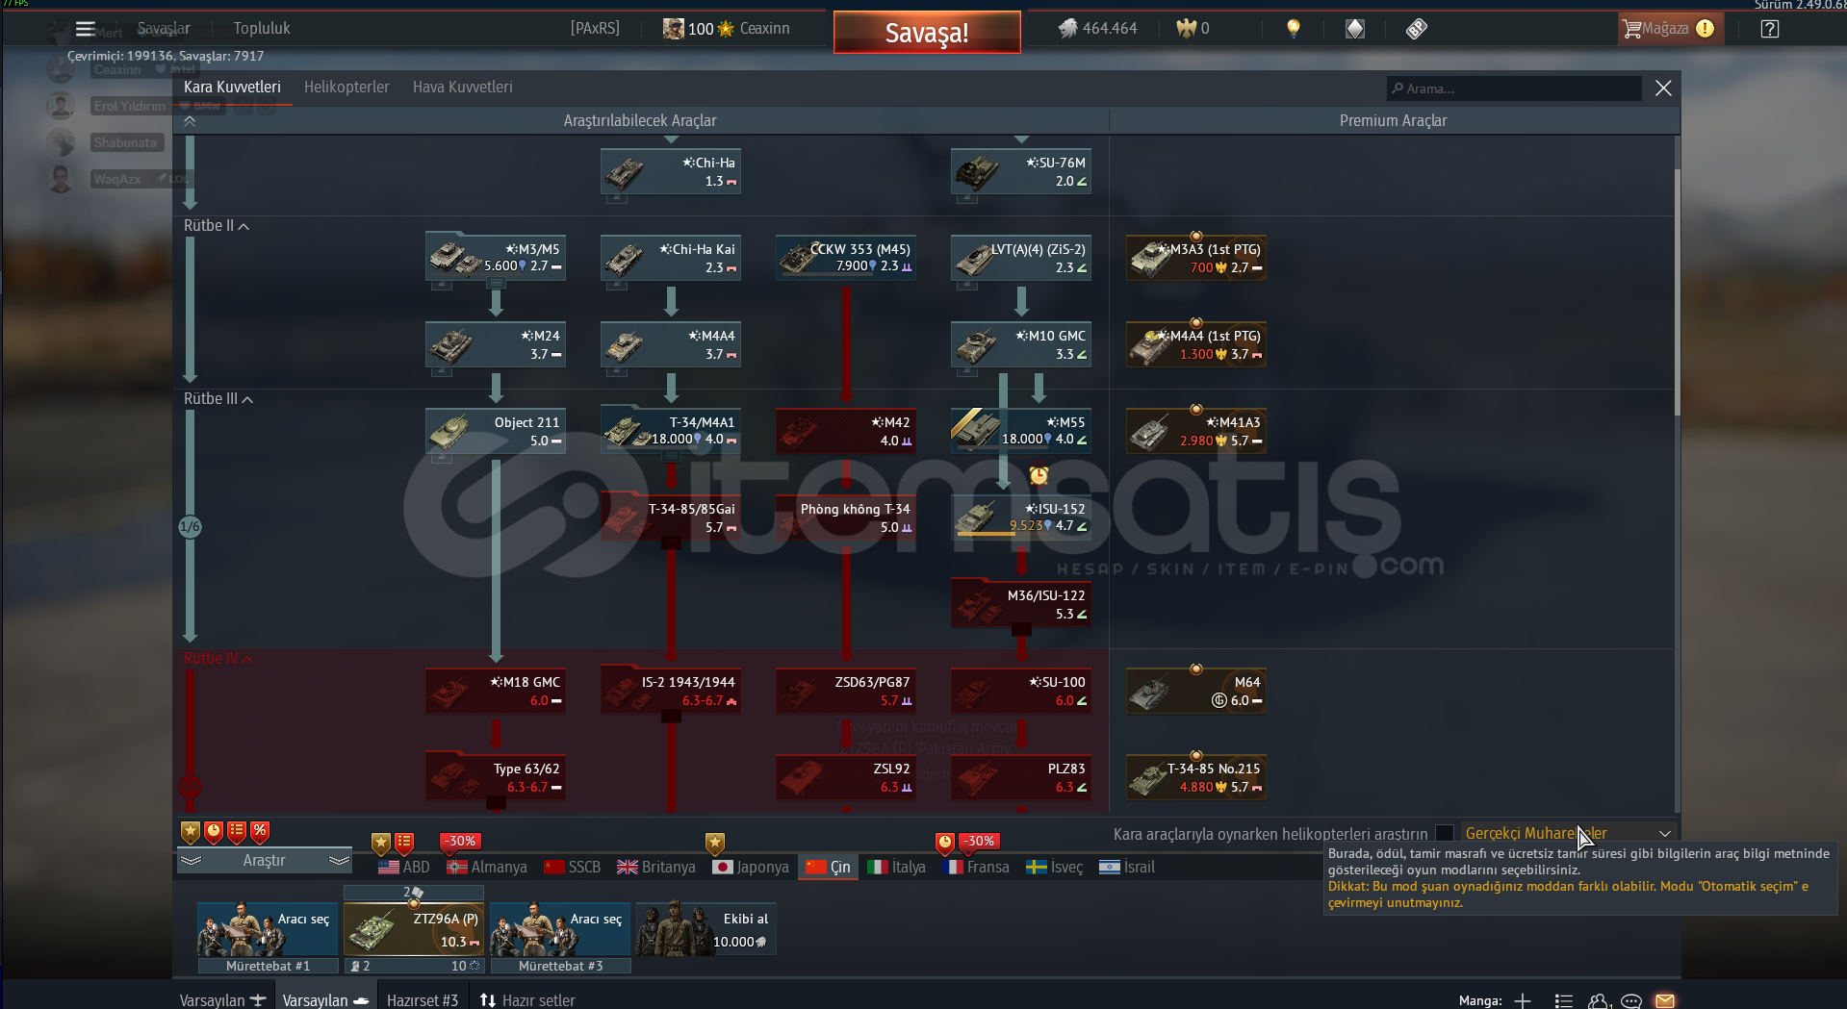Expand the M36/ISU-122 vehicle group

[1021, 630]
